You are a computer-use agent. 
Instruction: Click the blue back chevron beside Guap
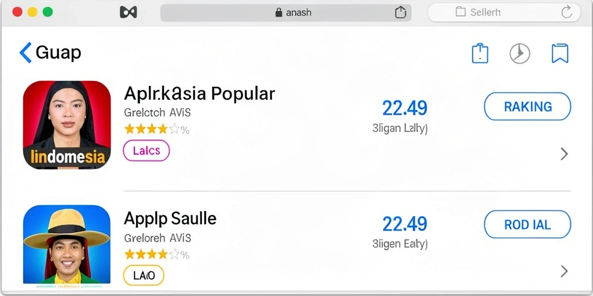point(25,53)
